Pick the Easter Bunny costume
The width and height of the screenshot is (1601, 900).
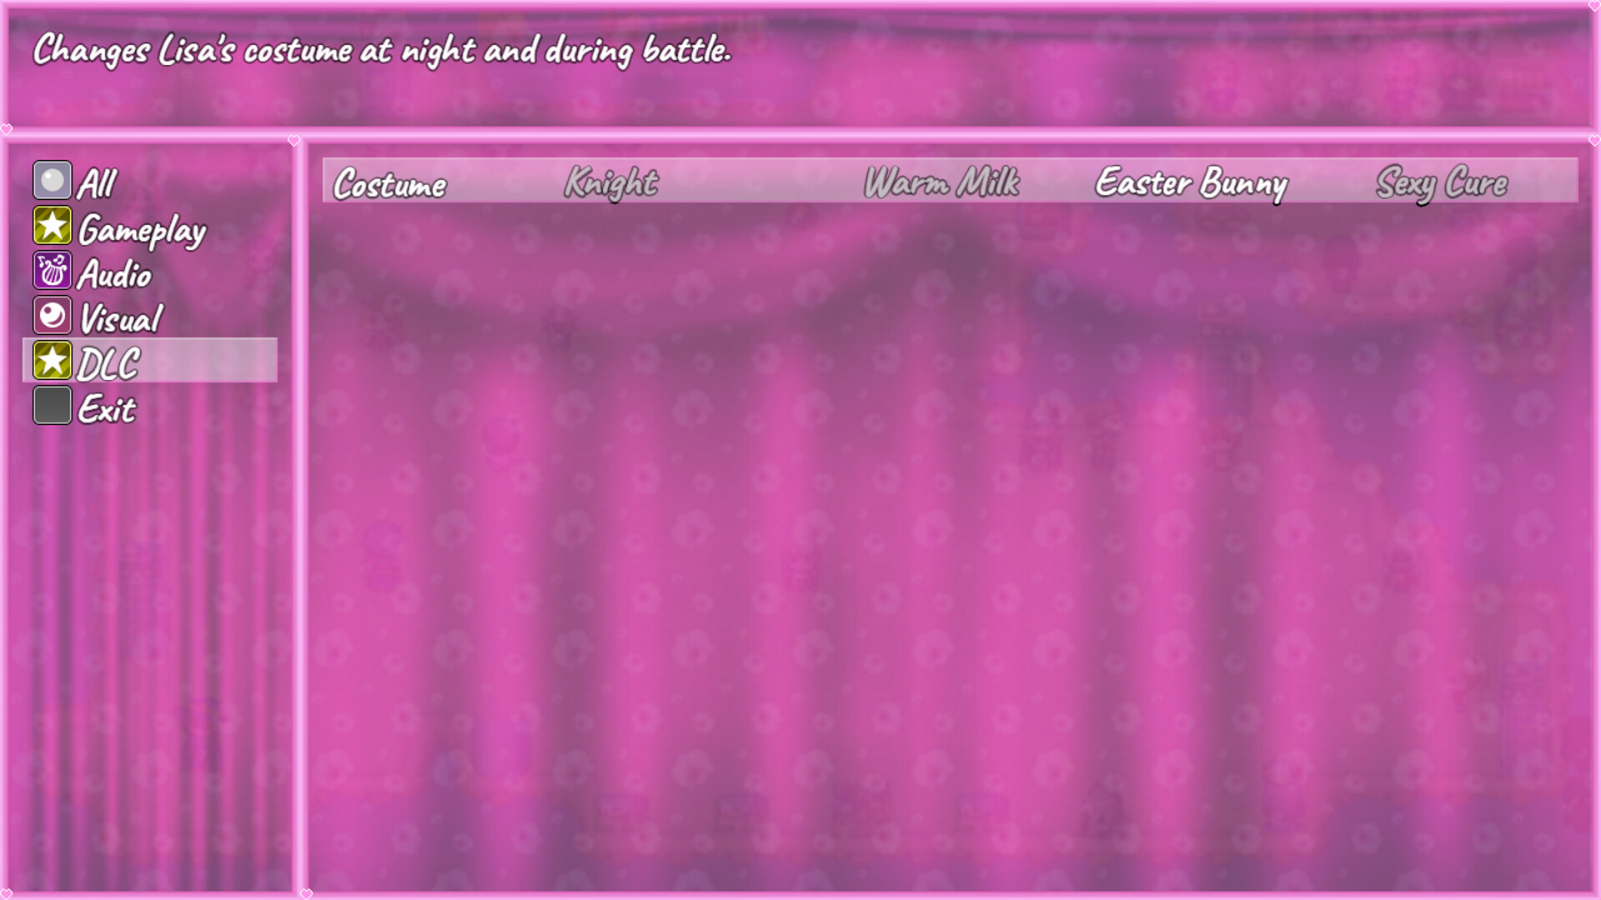pos(1191,182)
